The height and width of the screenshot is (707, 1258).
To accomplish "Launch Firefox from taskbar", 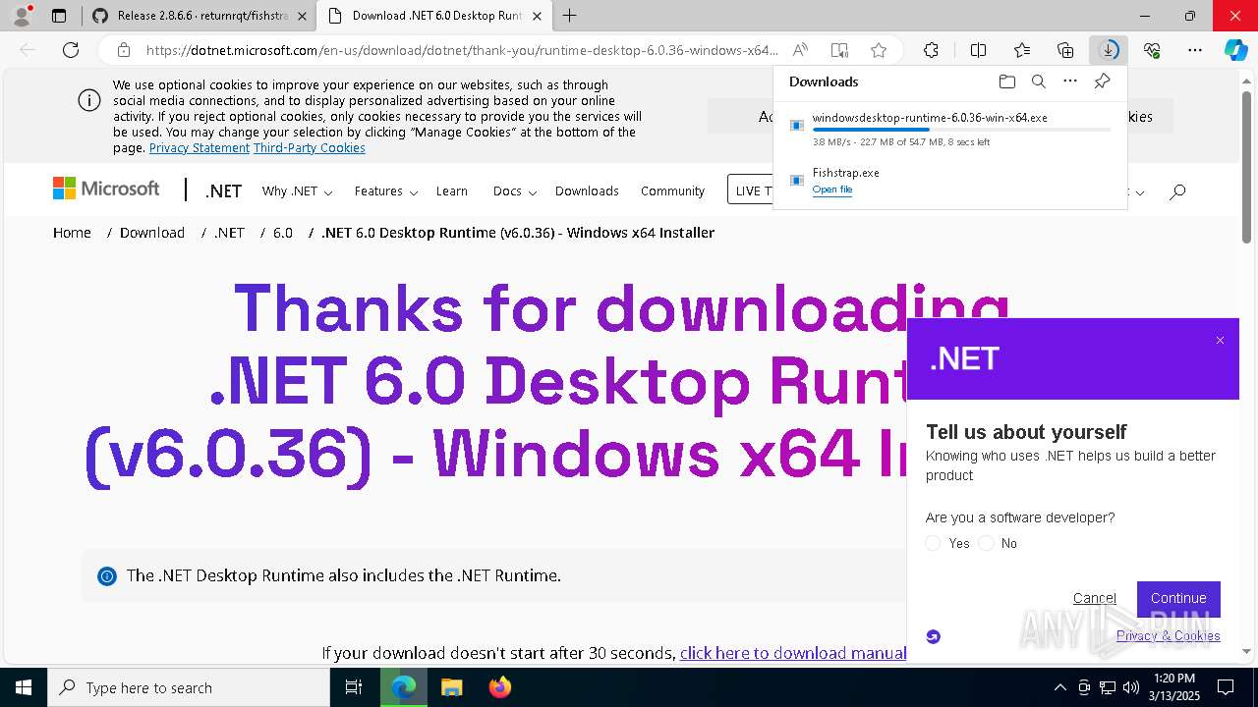I will (x=500, y=687).
